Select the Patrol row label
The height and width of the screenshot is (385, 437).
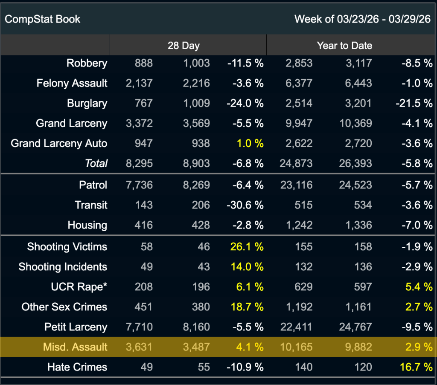(93, 185)
